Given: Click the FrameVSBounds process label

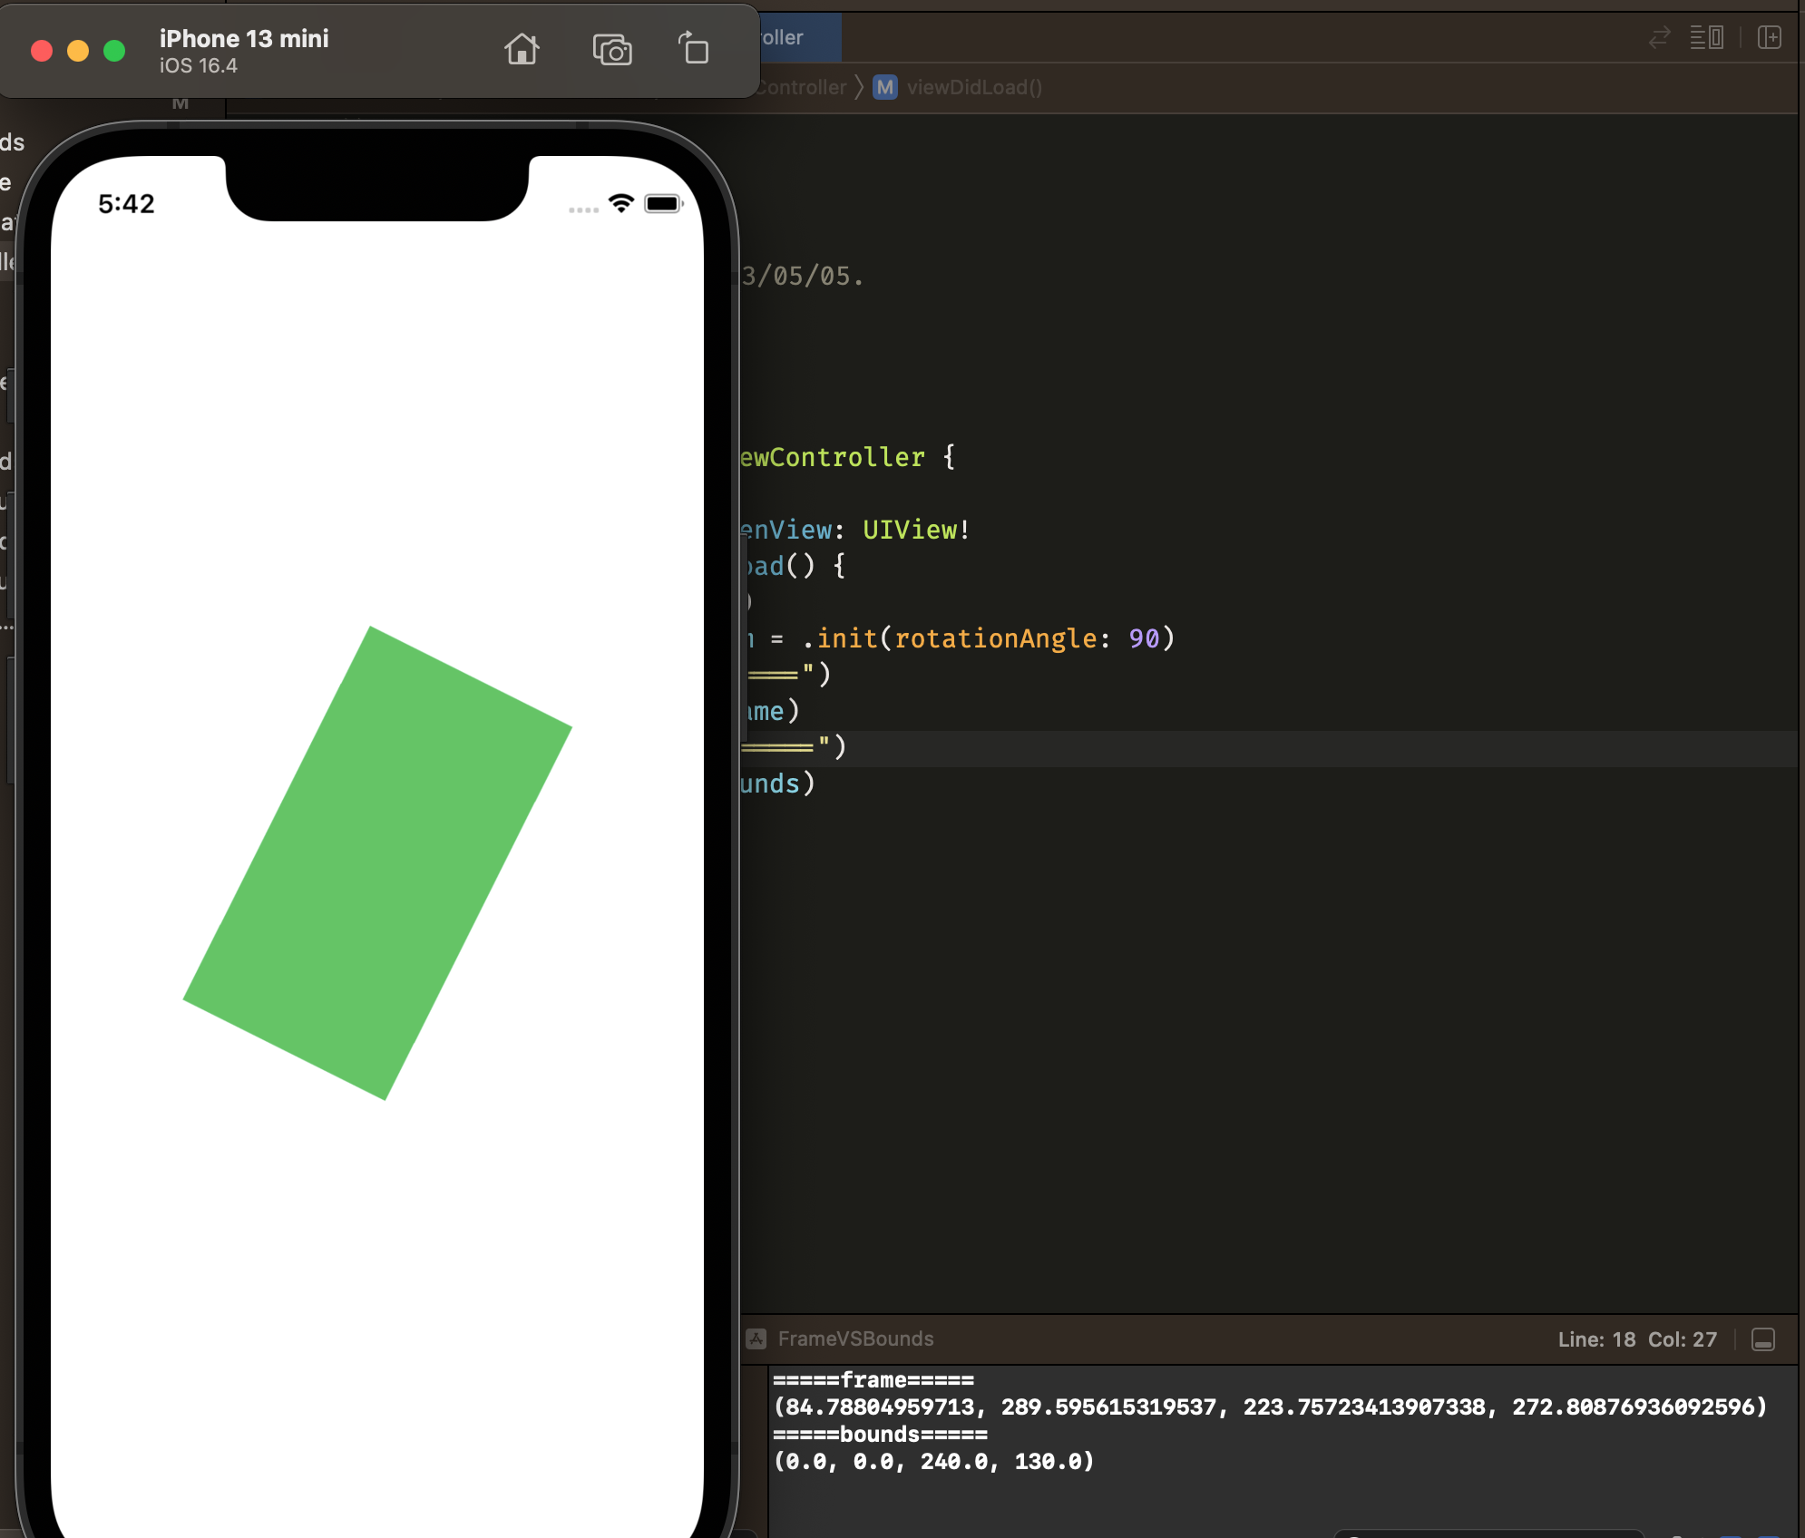Looking at the screenshot, I should click(855, 1338).
